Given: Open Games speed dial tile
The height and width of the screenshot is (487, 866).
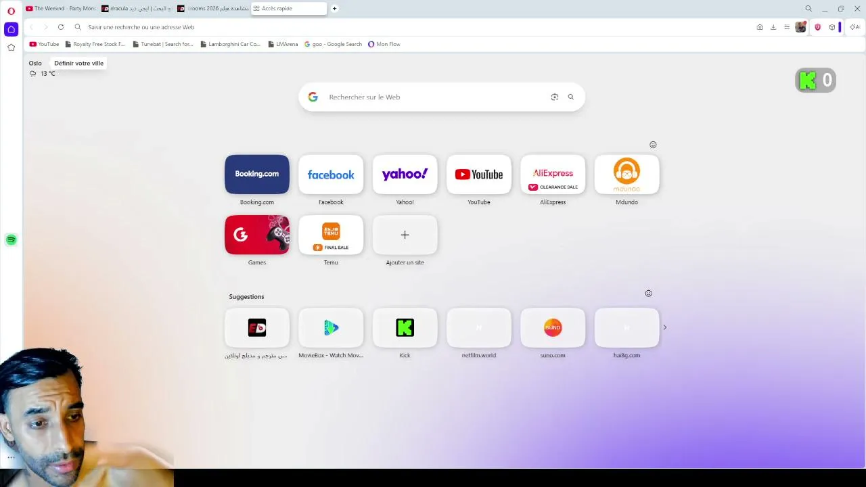Looking at the screenshot, I should 257,235.
